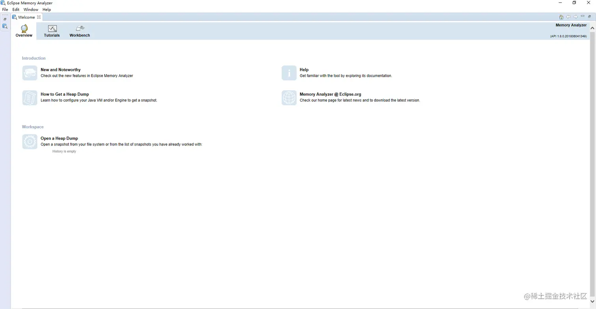This screenshot has width=596, height=309.
Task: Click the Eclipse Memory Analyzer title bar icon
Action: click(x=3, y=3)
